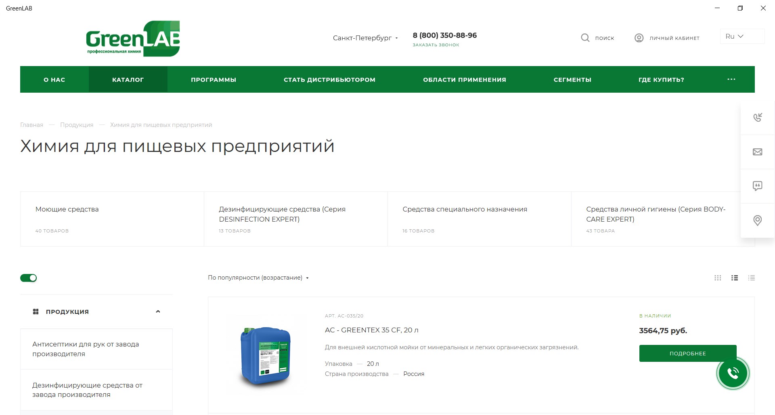Screen dimensions: 775x415
Task: Select Дезинфицирующие средства от завода sidebar category
Action: (96, 390)
